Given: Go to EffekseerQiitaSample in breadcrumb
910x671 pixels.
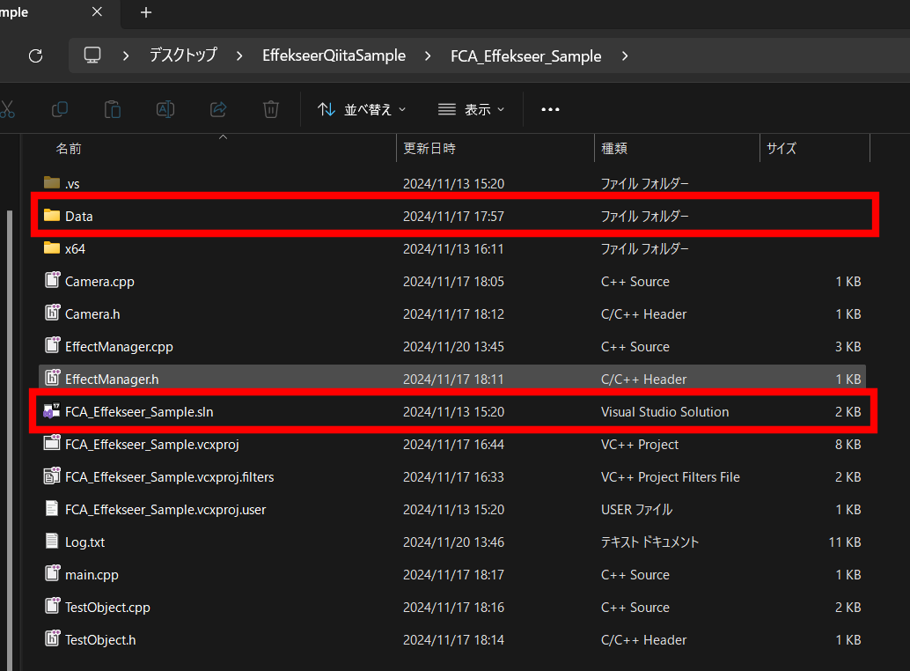Looking at the screenshot, I should click(x=334, y=55).
